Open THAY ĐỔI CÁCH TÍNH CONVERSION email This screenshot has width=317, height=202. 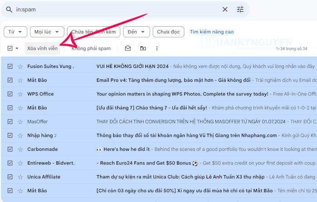pyautogui.click(x=191, y=122)
